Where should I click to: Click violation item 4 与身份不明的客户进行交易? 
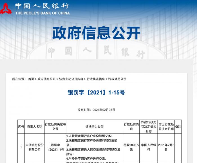pos(87,158)
